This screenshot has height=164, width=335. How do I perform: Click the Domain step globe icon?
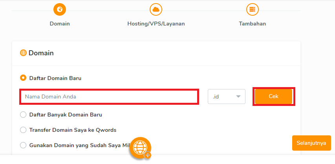[x=60, y=9]
